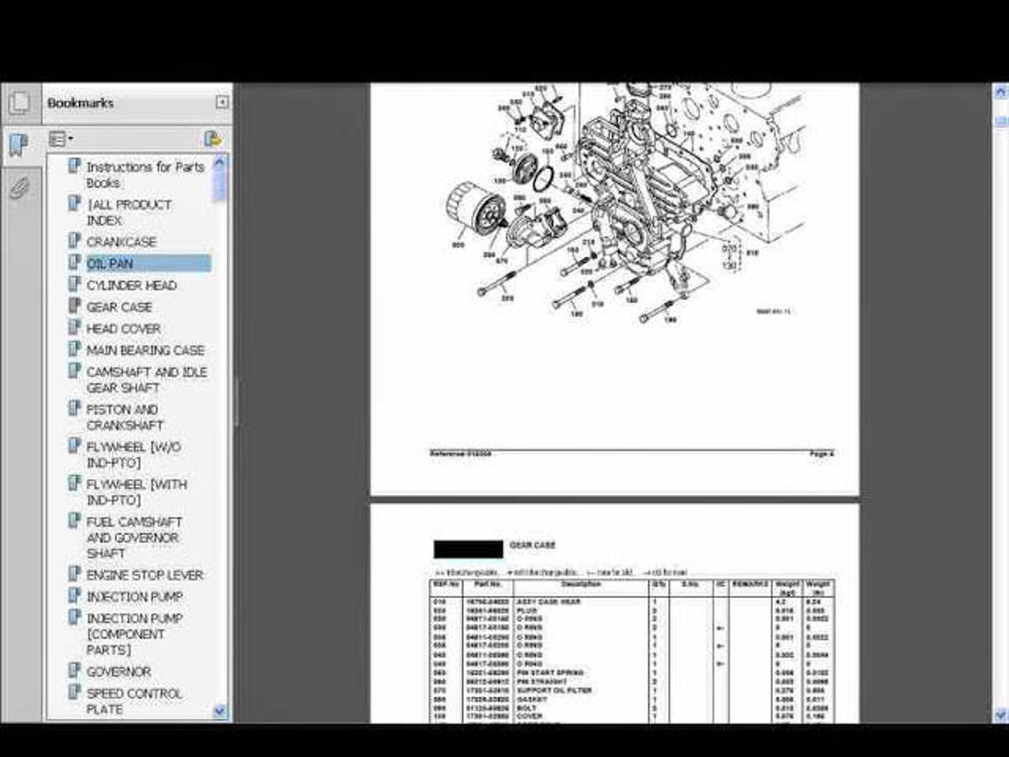
Task: Select the Bookmarks panel icon
Action: (x=19, y=145)
